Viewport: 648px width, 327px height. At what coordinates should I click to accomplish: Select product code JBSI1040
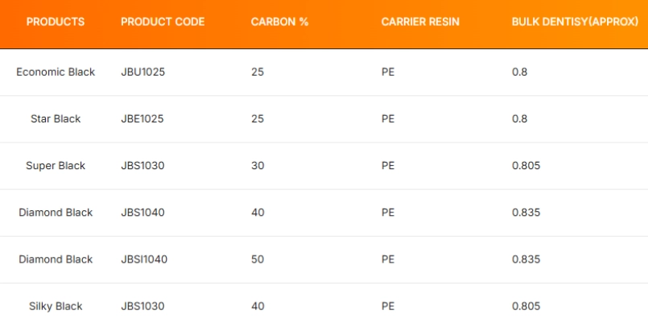(145, 259)
